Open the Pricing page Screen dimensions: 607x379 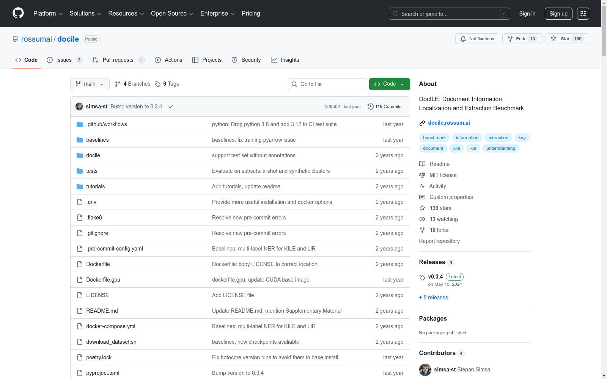pos(251,14)
